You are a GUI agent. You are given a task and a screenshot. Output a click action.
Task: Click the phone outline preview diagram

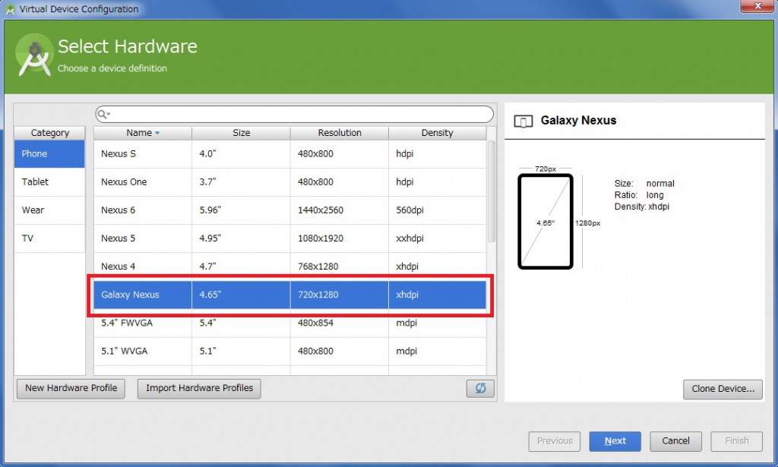(545, 222)
